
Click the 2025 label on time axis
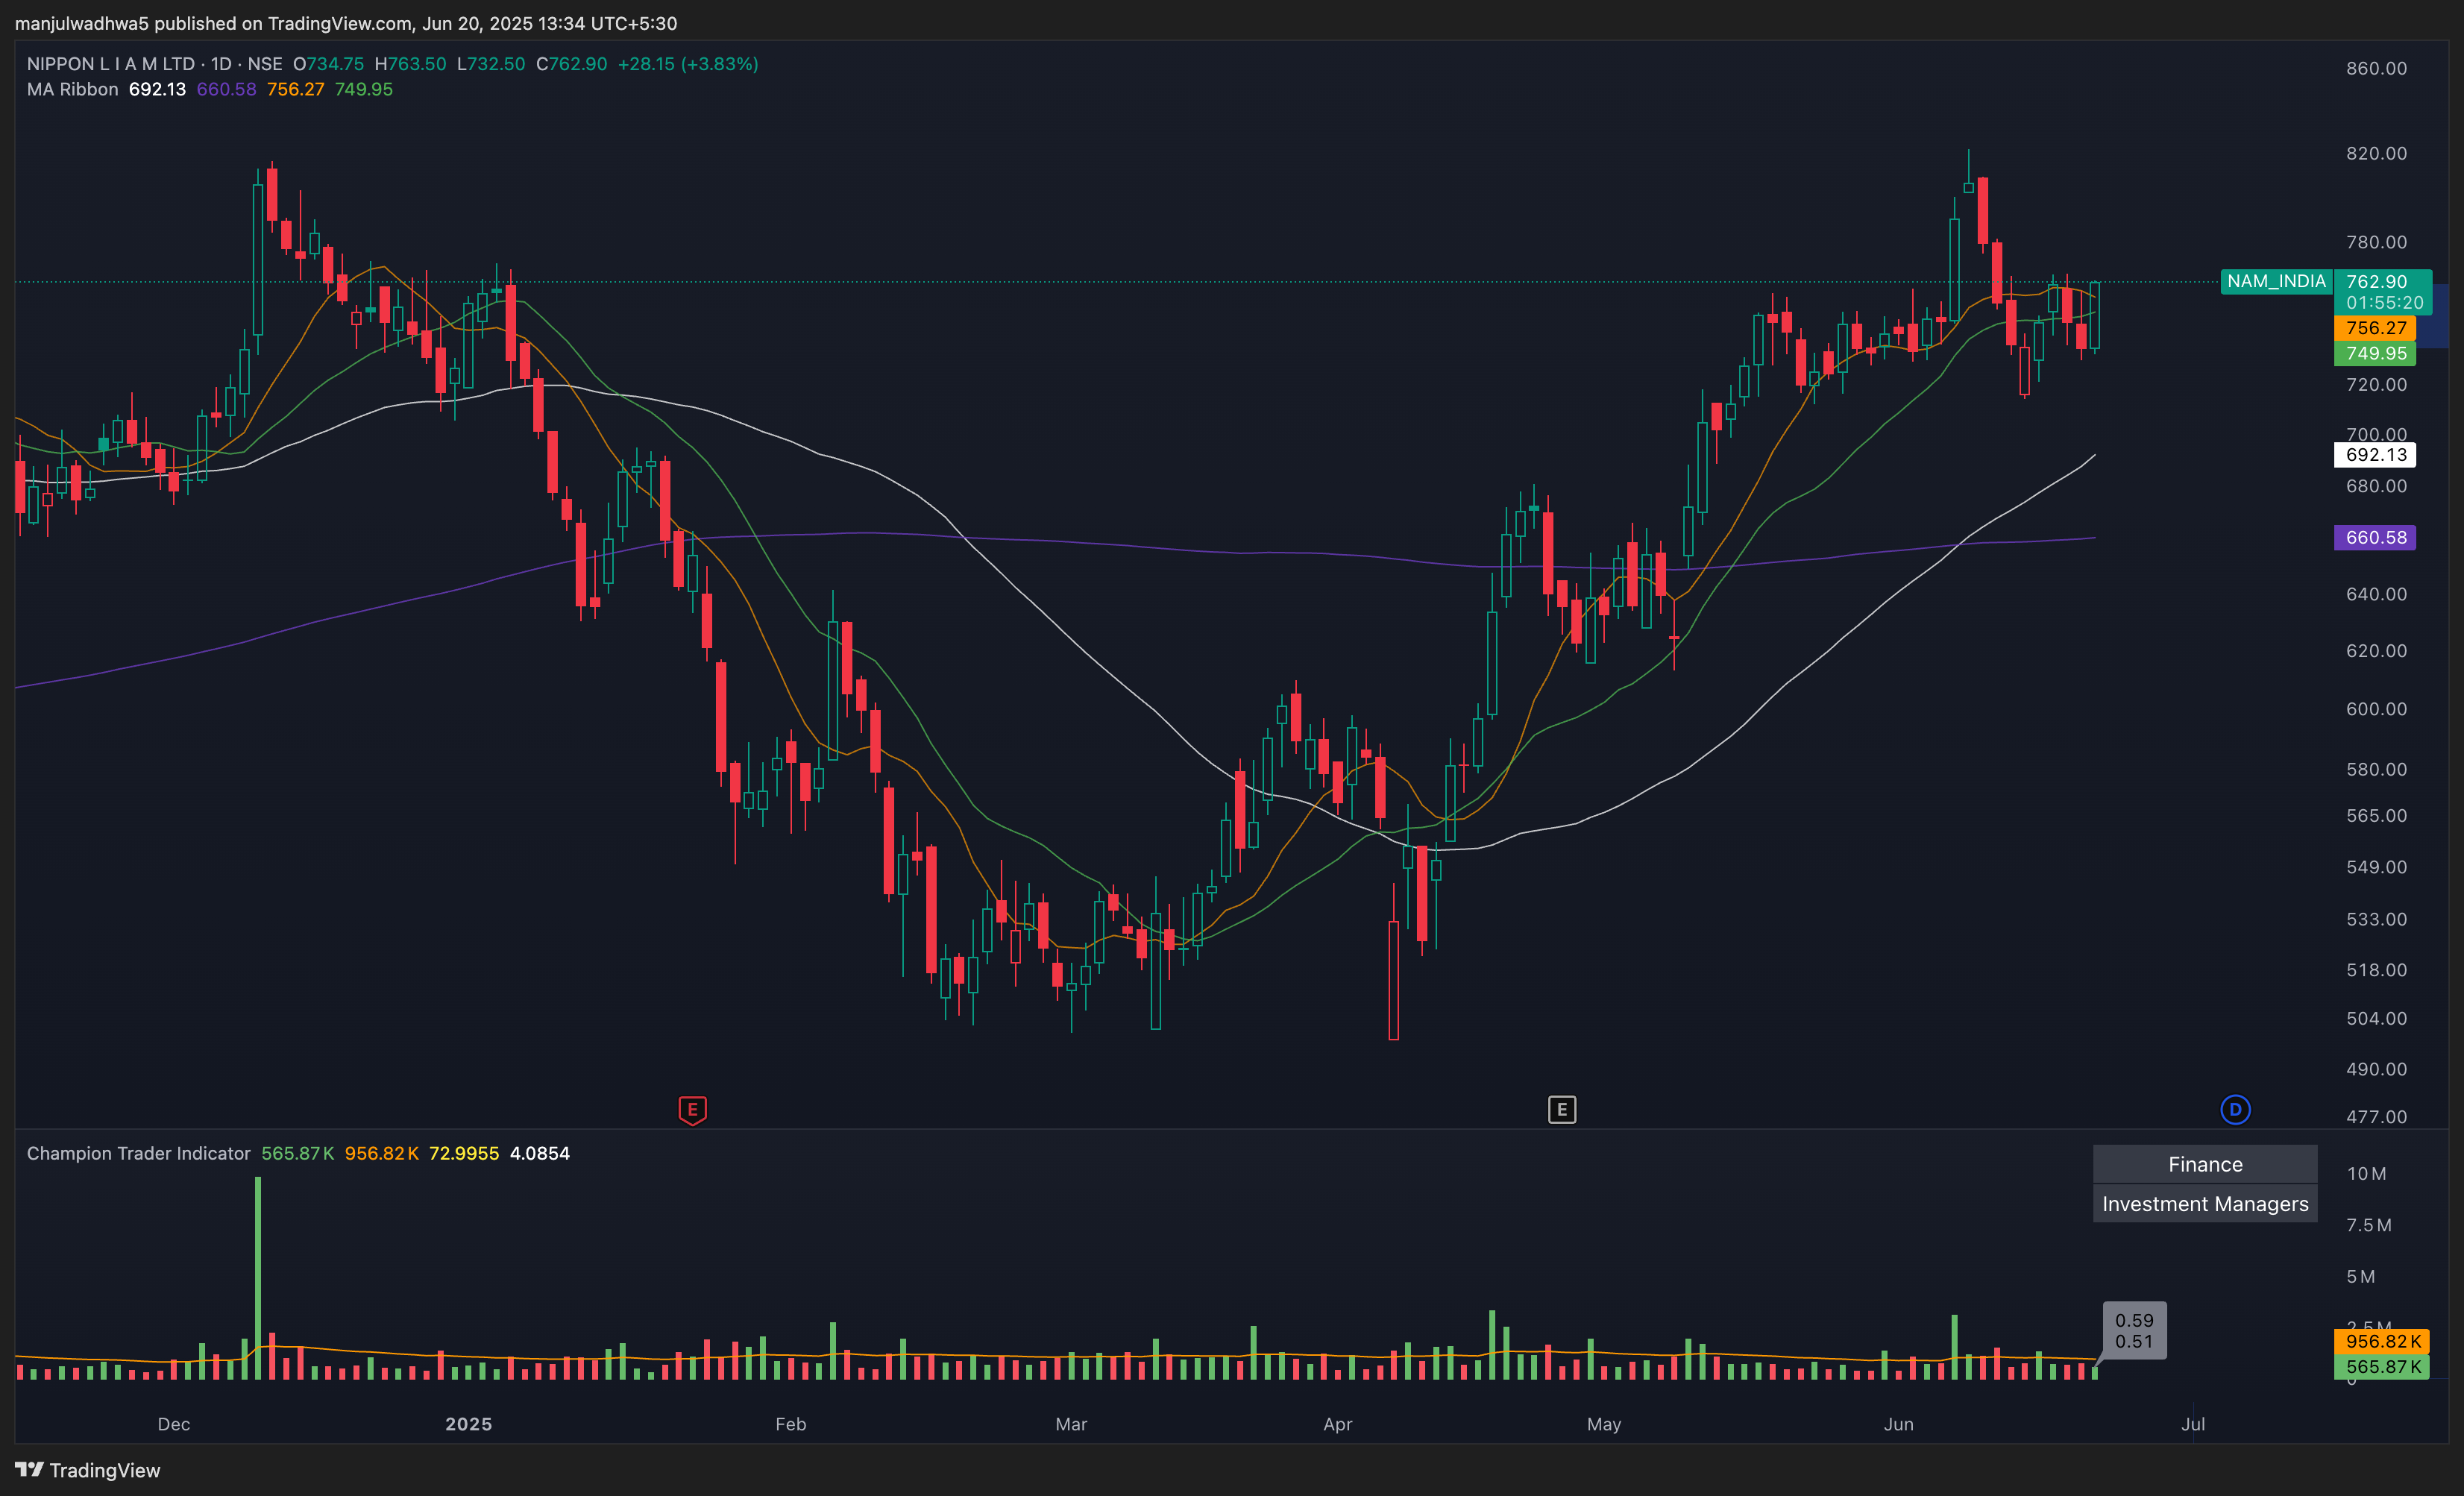point(468,1424)
